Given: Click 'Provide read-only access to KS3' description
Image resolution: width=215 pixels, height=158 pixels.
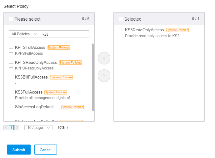Looking at the screenshot, I should tap(152, 36).
